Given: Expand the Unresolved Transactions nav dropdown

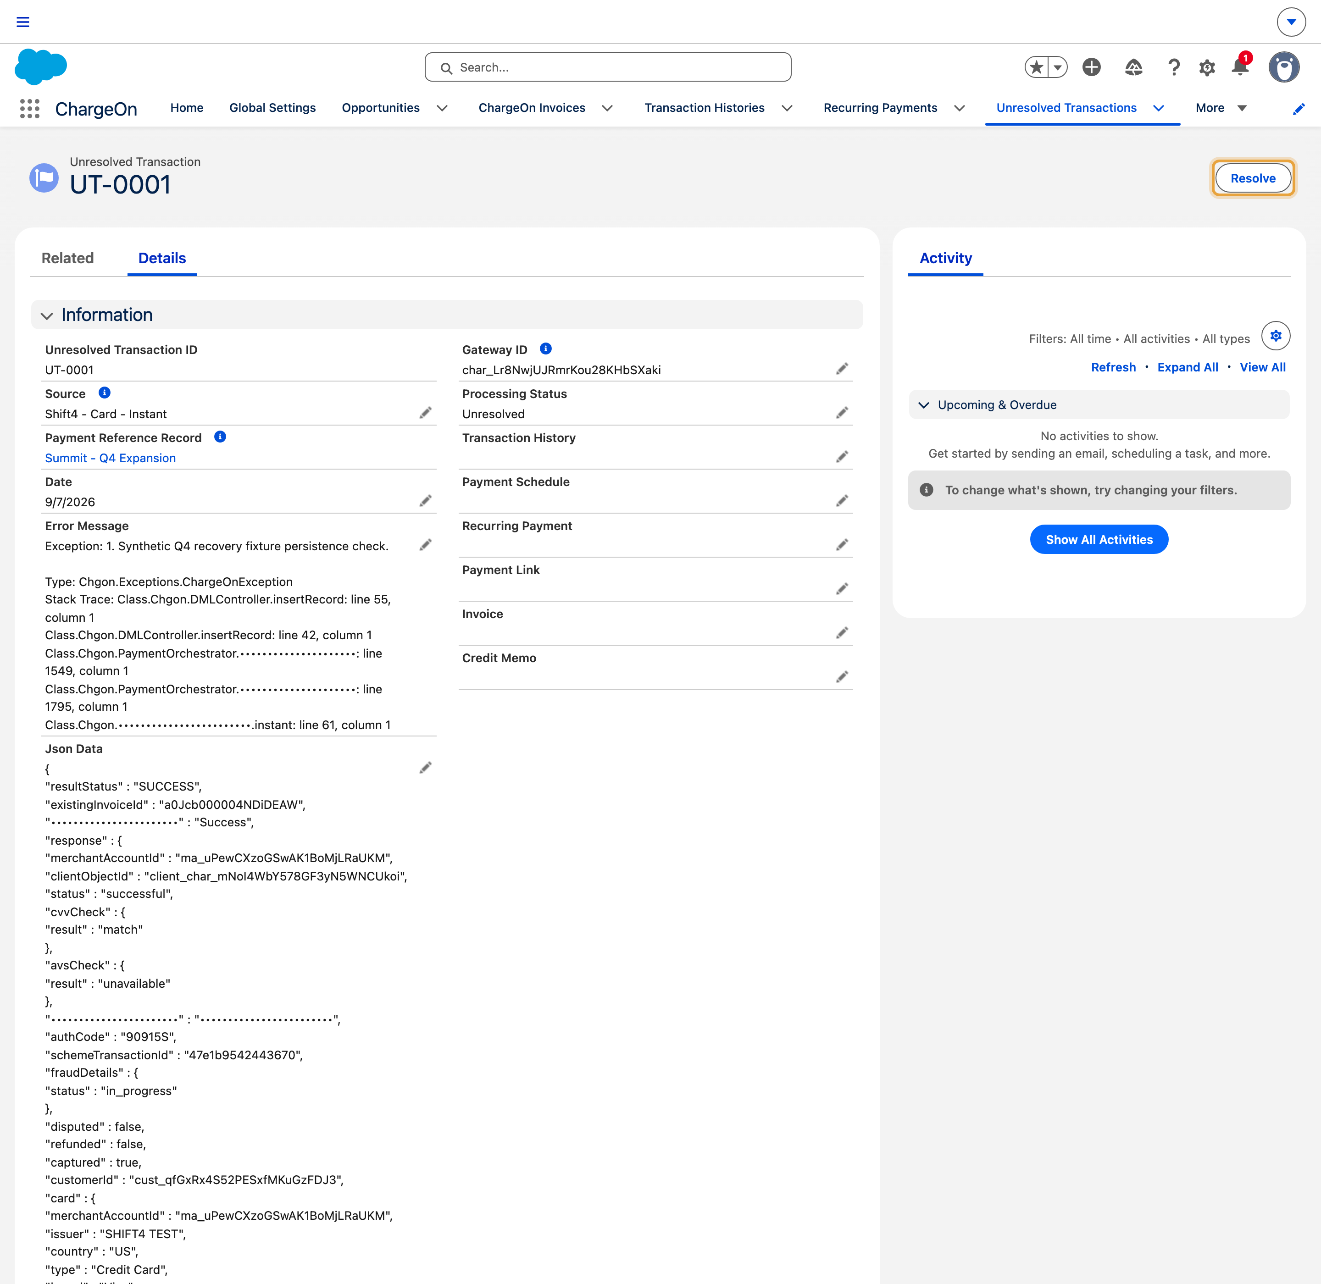Looking at the screenshot, I should (1159, 108).
